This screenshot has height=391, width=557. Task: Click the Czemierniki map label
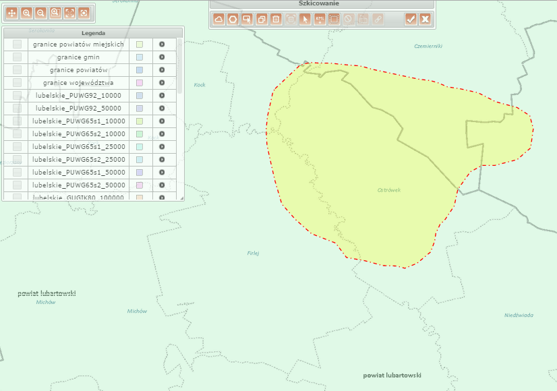(428, 46)
